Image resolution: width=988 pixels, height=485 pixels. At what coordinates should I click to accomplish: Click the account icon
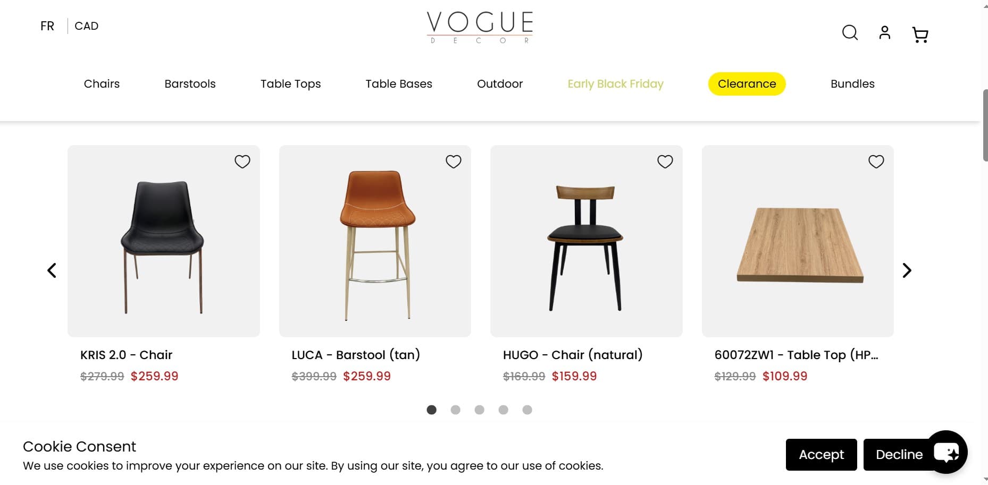click(884, 33)
